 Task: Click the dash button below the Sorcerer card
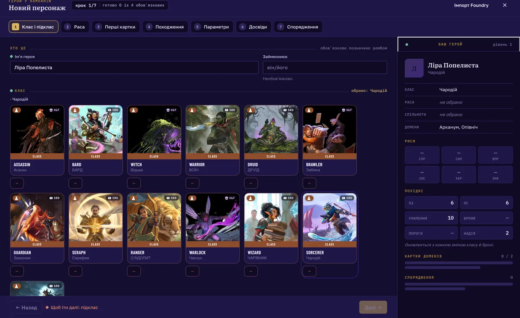tap(309, 271)
